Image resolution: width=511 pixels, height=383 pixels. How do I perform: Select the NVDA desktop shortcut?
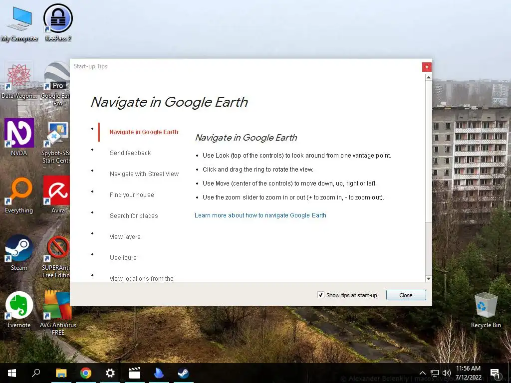coord(19,137)
